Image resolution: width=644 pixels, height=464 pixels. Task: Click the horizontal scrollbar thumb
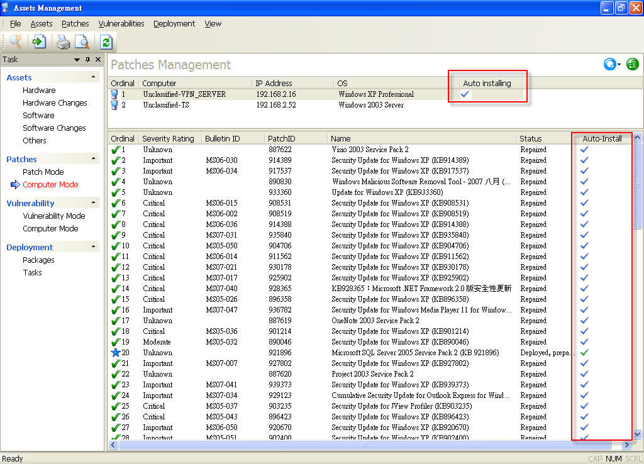point(365,445)
